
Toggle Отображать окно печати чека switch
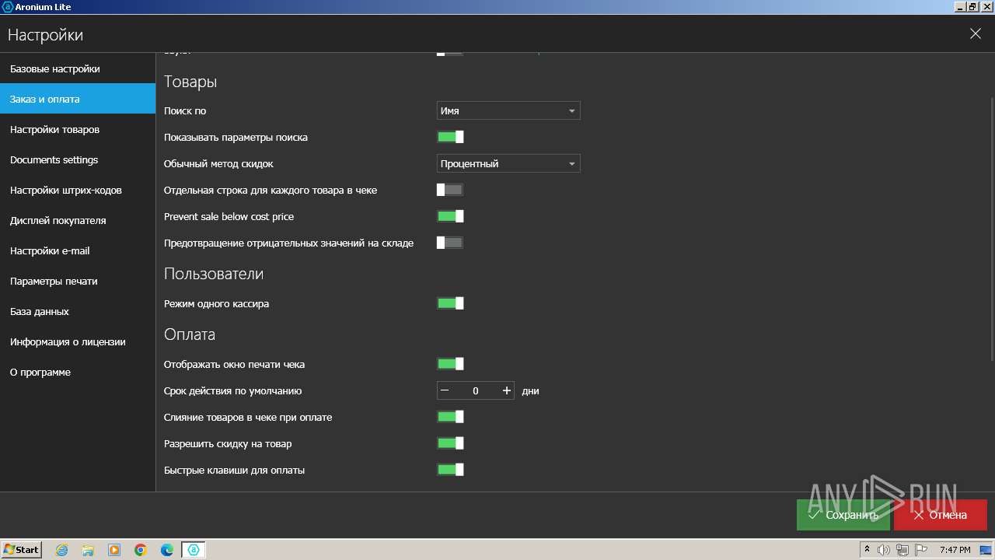(x=450, y=364)
